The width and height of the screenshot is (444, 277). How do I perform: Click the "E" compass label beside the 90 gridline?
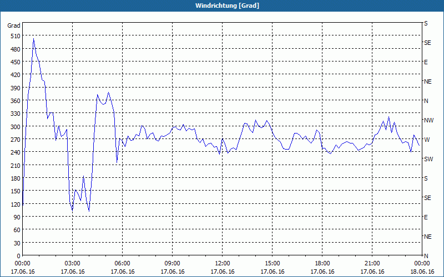(426, 217)
